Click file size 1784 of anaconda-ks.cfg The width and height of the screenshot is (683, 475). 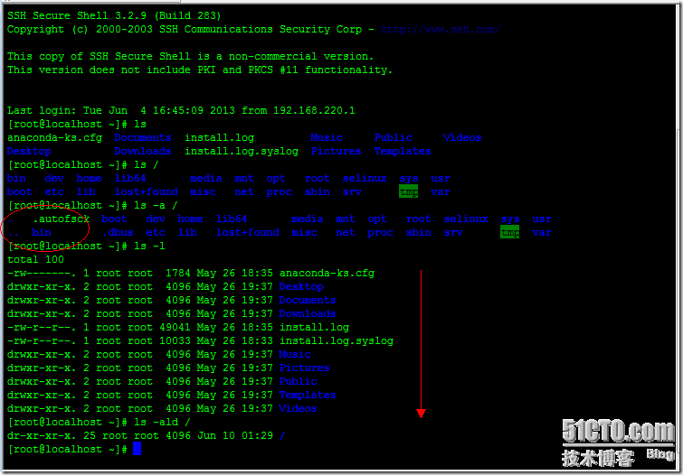click(x=177, y=273)
